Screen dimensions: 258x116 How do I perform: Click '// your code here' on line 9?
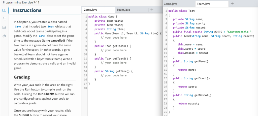[114, 50]
